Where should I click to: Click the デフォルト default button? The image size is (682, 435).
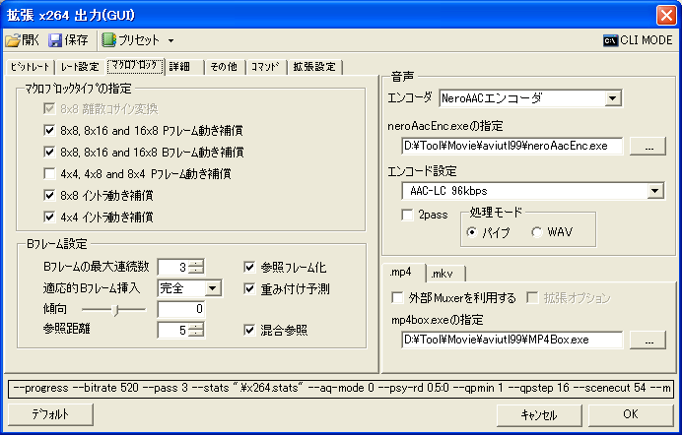pyautogui.click(x=51, y=414)
